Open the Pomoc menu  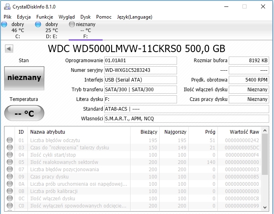pos(104,17)
